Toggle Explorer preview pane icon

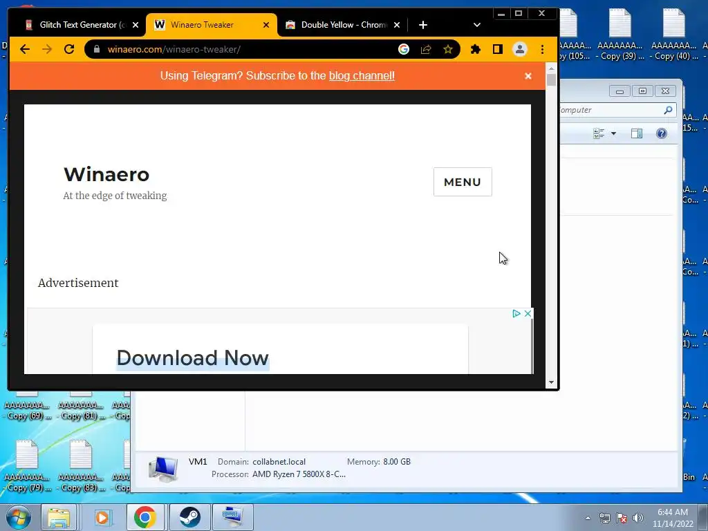tap(637, 133)
